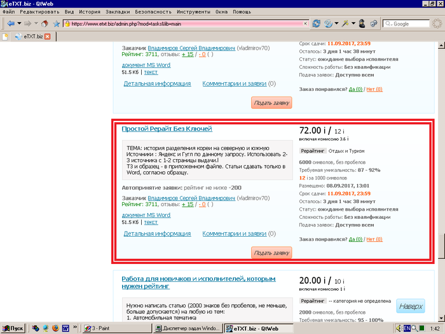
Task: Click the Пуск Start button on taskbar
Action: point(13,328)
